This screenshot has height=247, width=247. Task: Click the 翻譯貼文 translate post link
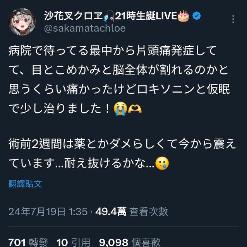[x=25, y=184]
